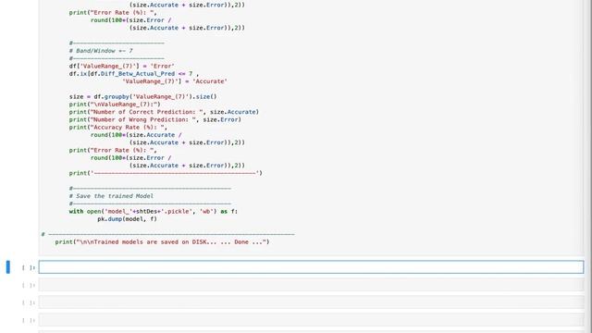Click the blue collapser bar beside active cell
The height and width of the screenshot is (333, 592).
point(8,267)
